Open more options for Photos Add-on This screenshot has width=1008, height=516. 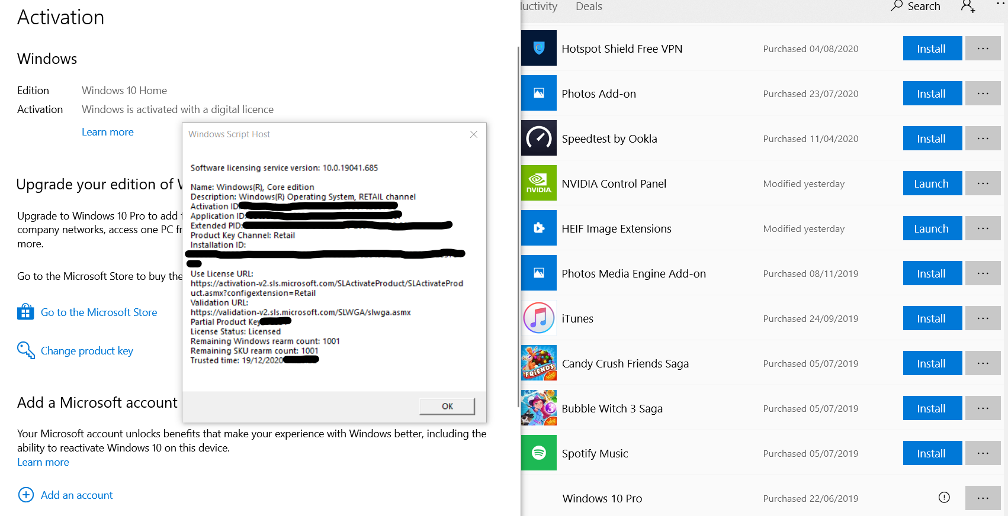click(x=983, y=93)
